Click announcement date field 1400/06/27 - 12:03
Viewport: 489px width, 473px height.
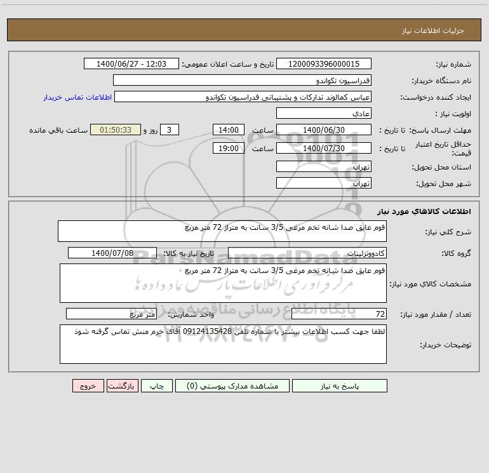coord(131,63)
